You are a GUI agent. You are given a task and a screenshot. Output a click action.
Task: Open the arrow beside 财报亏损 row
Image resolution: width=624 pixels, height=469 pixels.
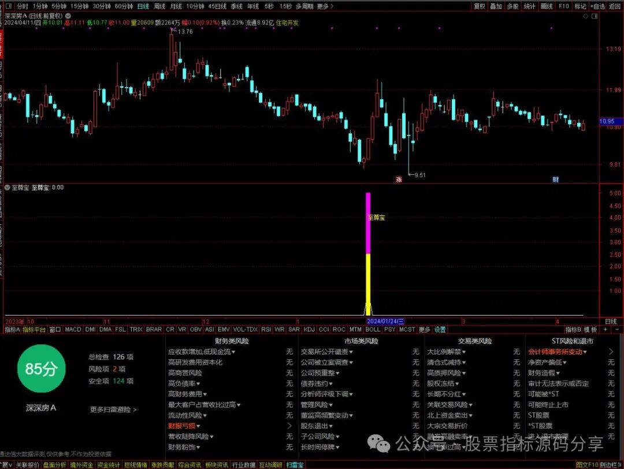click(x=289, y=426)
